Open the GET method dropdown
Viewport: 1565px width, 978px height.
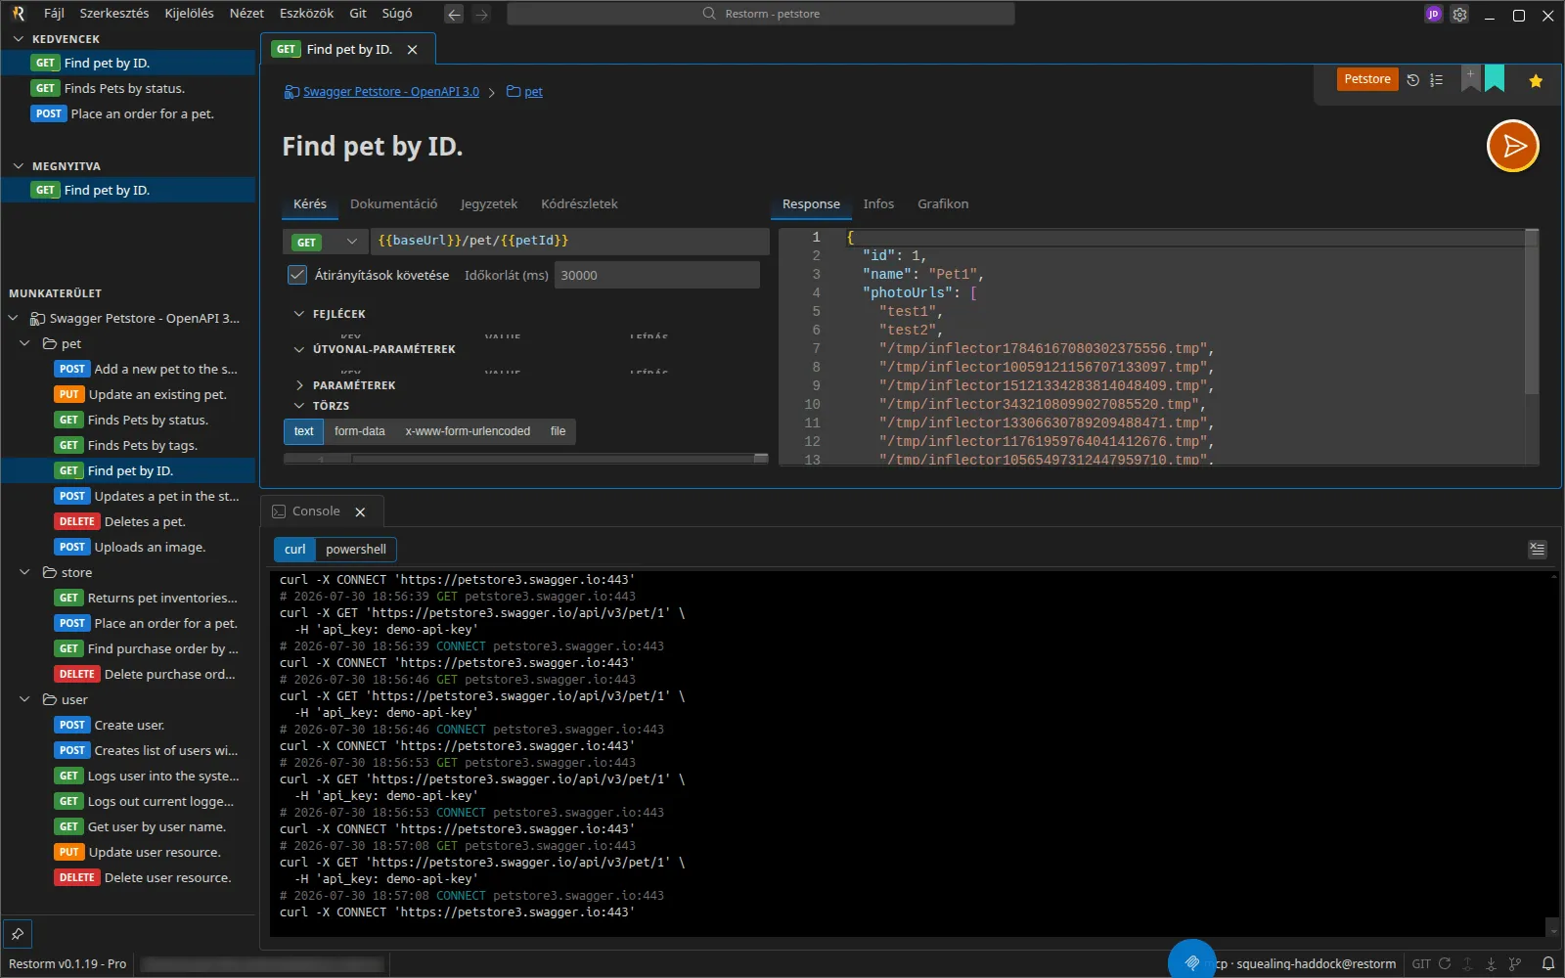326,242
